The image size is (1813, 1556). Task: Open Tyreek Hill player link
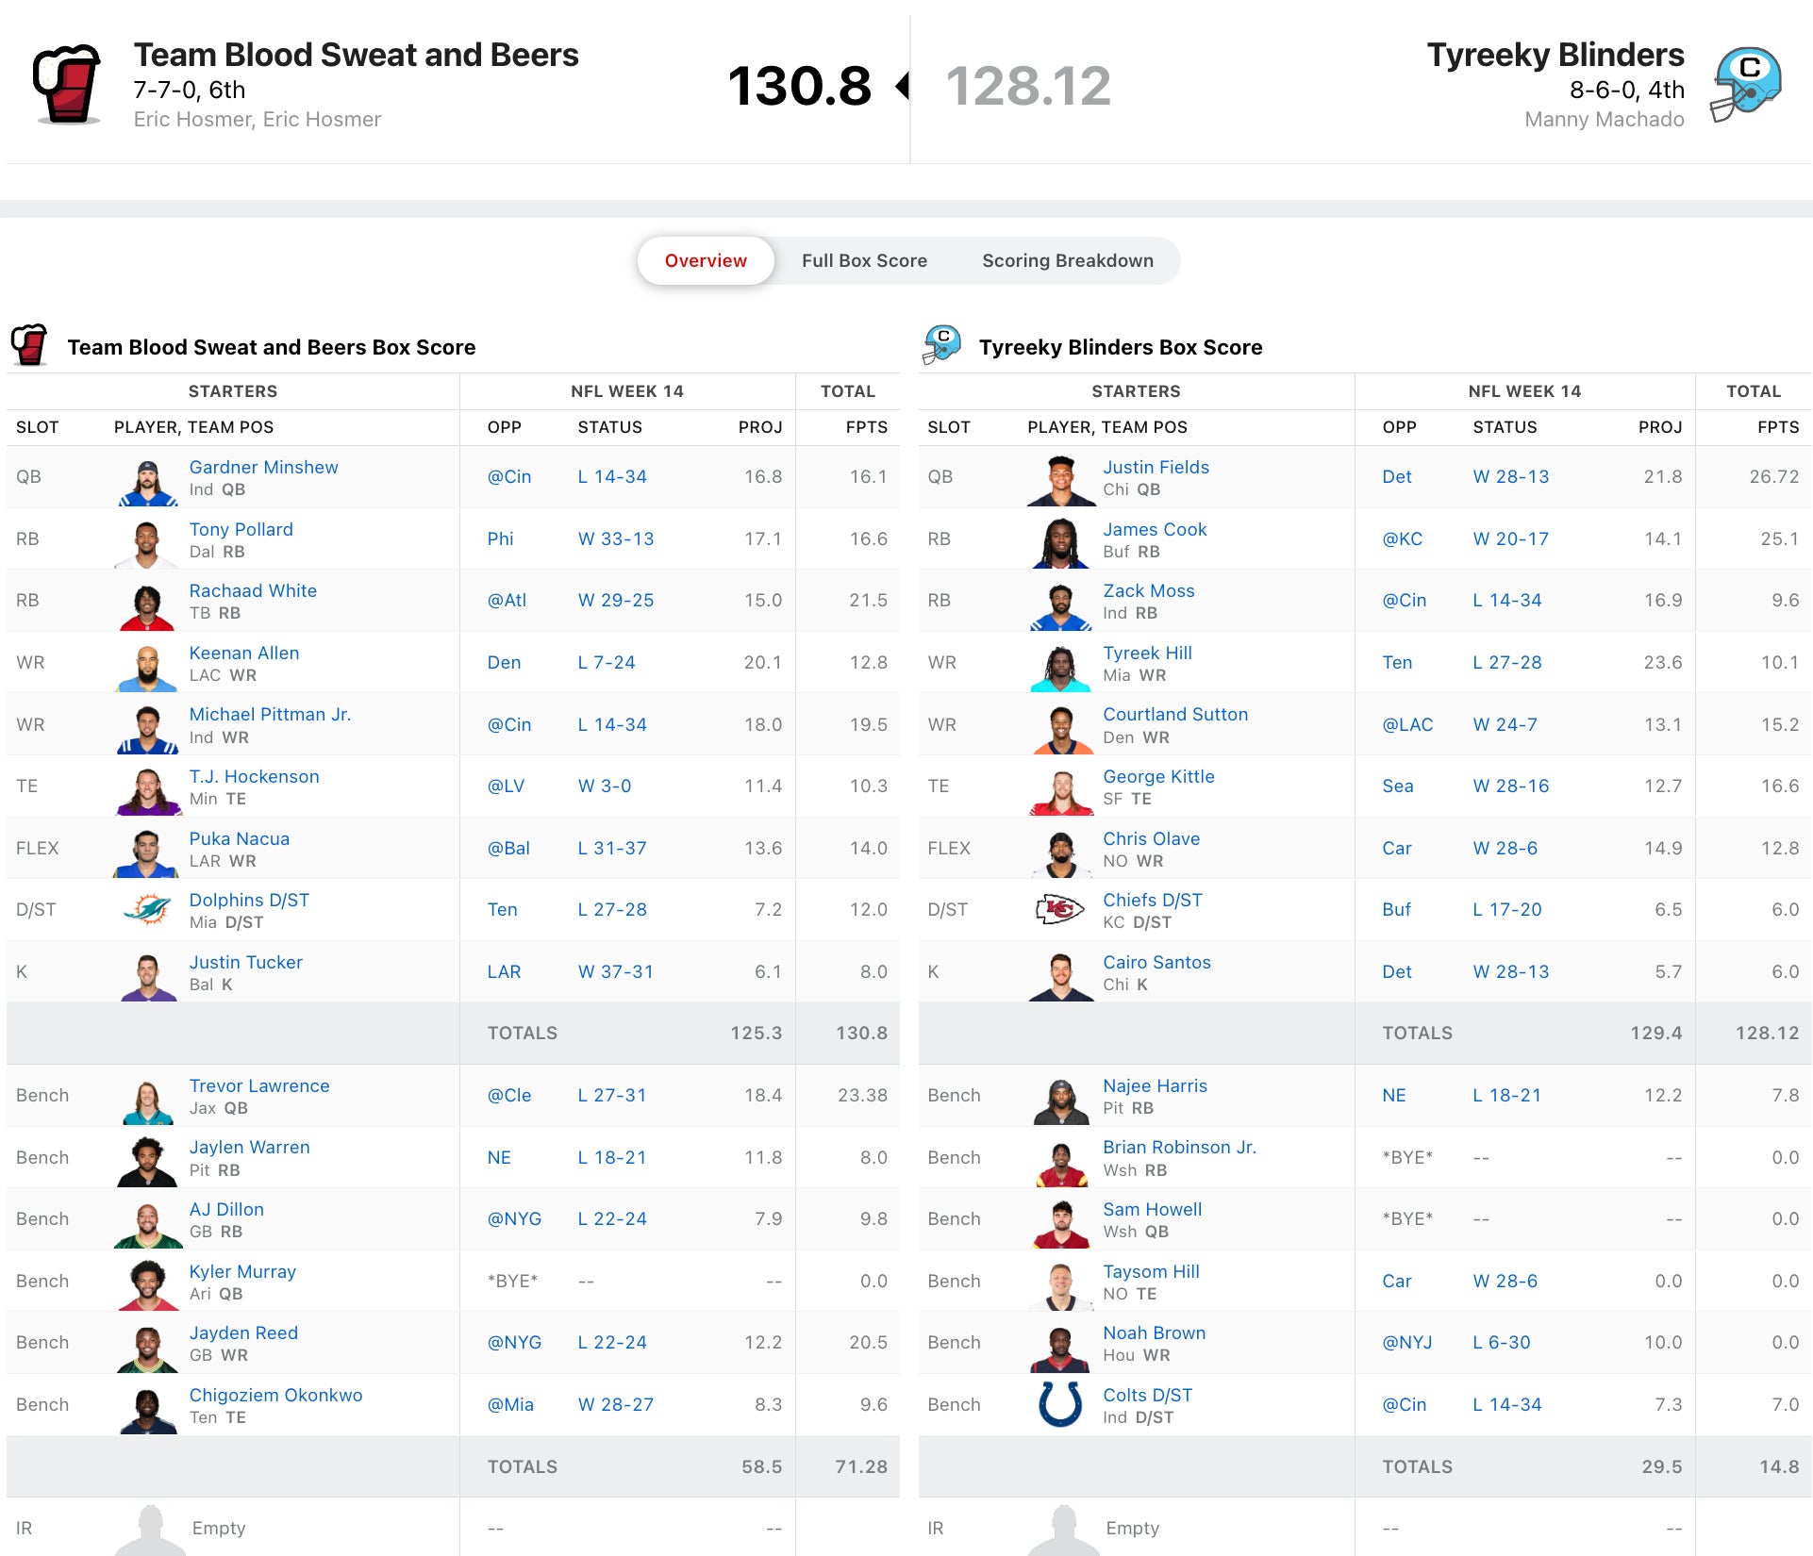(x=1147, y=653)
